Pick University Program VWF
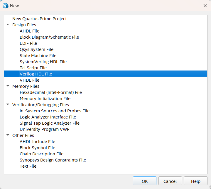The image size is (211, 189). click(44, 129)
